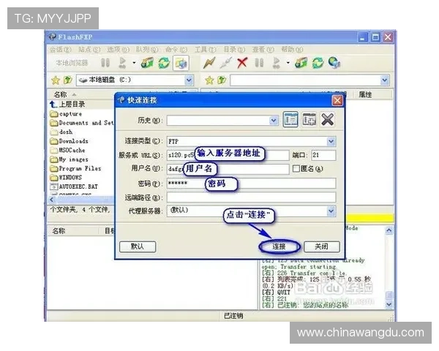Click local list horizontal scroll left arrow
This screenshot has width=439, height=351.
pos(51,200)
